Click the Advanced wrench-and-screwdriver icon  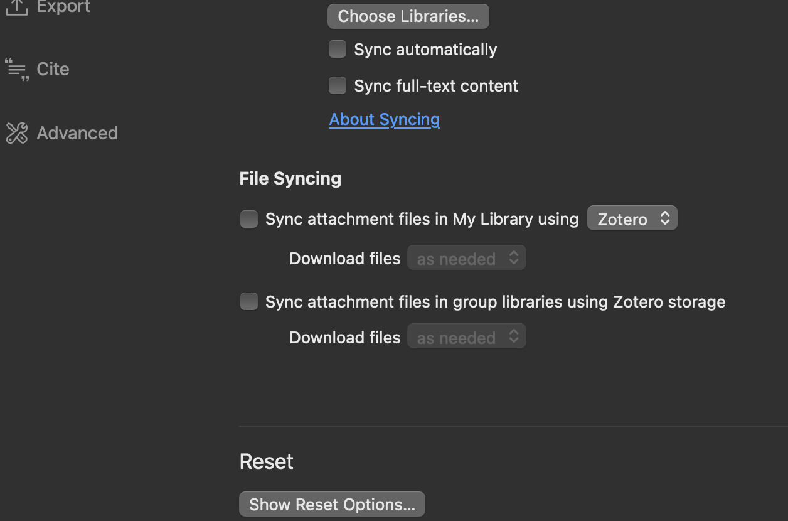[x=17, y=133]
